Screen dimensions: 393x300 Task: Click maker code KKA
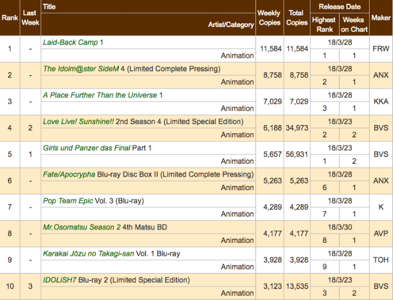(x=381, y=101)
